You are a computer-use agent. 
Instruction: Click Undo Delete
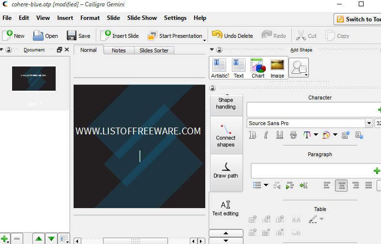click(232, 36)
